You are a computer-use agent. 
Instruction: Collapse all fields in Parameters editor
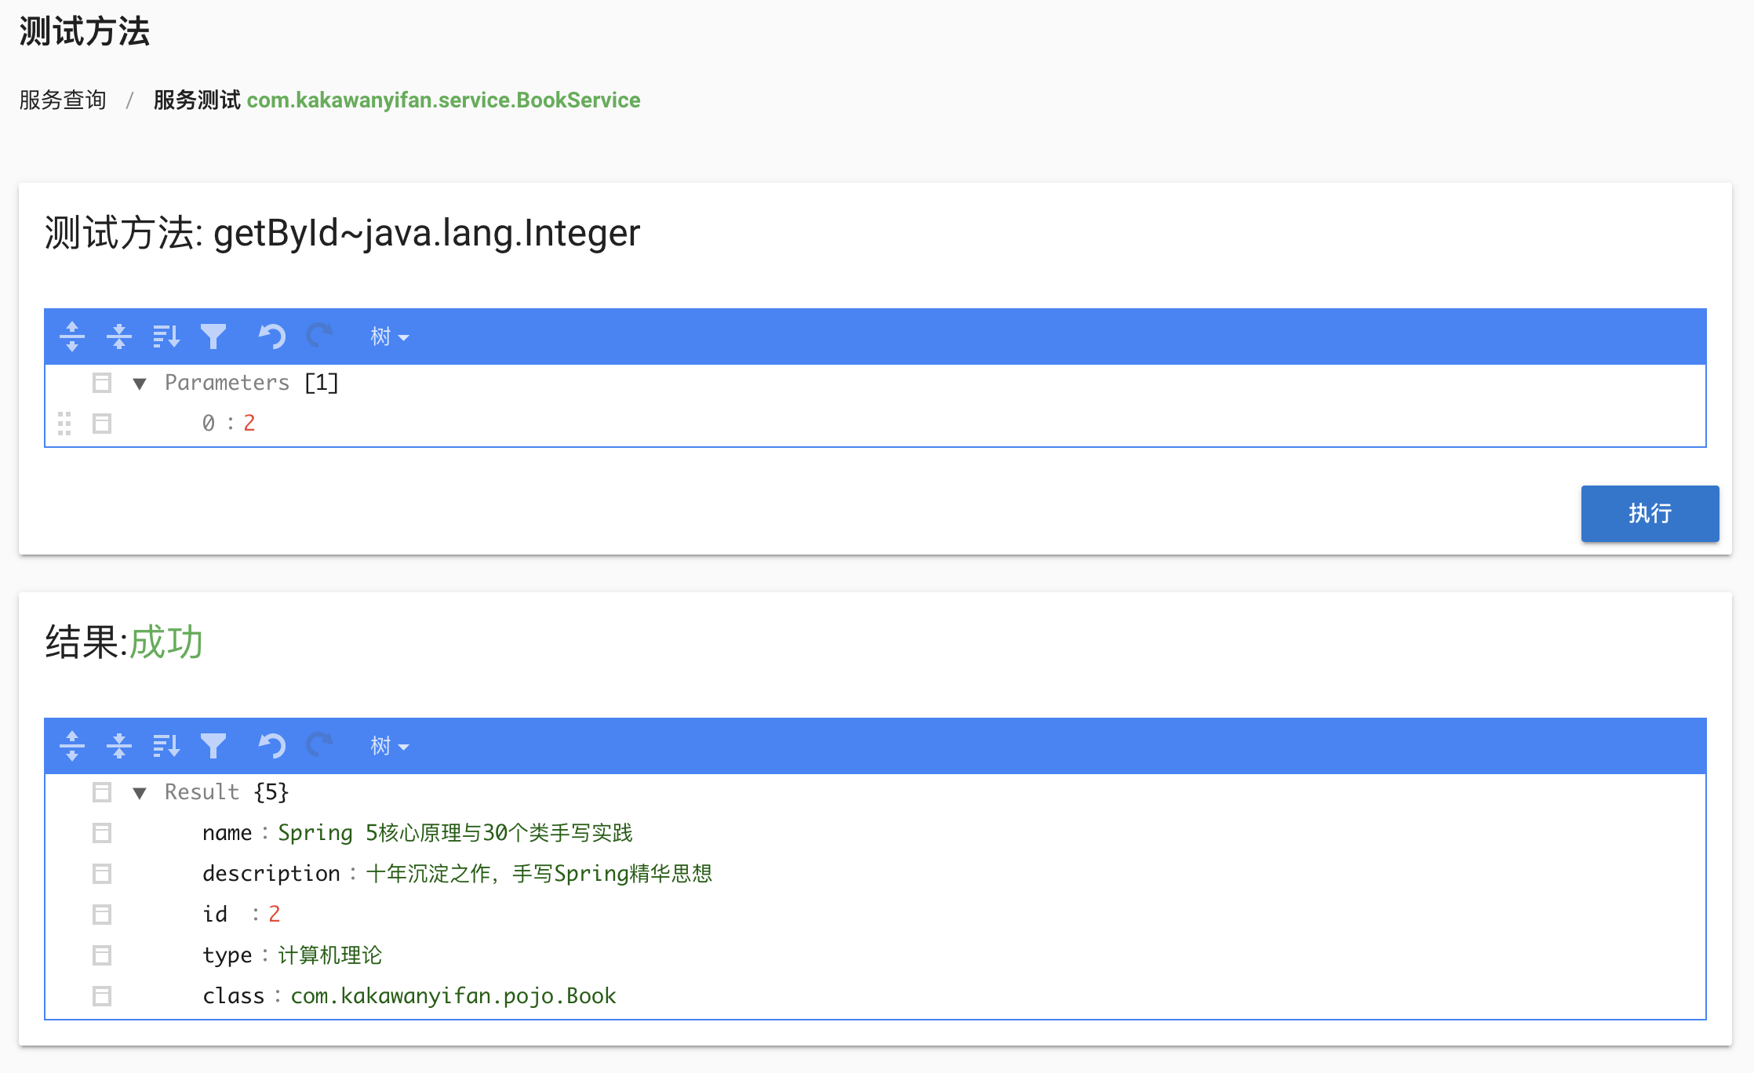[x=119, y=336]
